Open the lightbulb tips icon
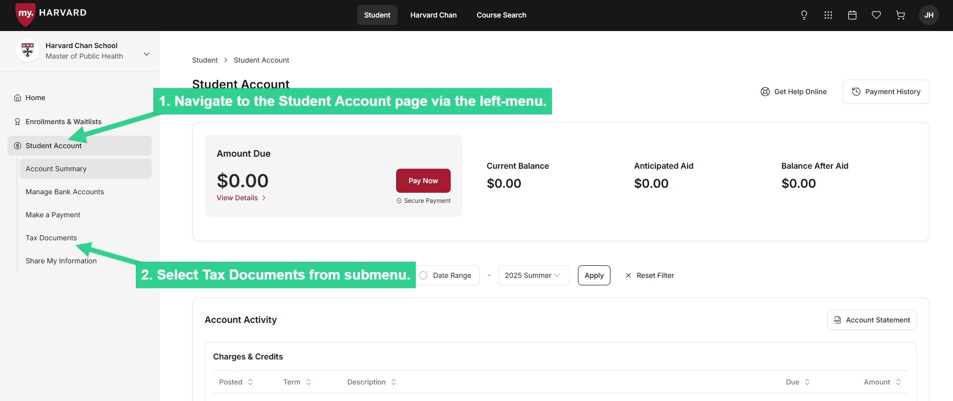The height and width of the screenshot is (401, 953). (x=804, y=15)
